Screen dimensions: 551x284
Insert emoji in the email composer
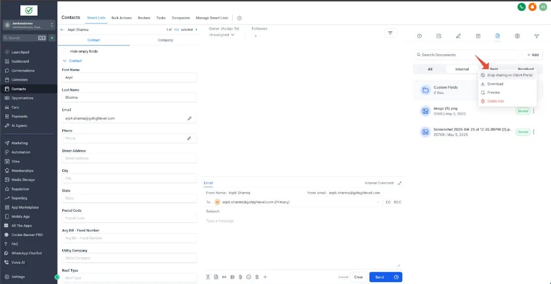pos(249,277)
